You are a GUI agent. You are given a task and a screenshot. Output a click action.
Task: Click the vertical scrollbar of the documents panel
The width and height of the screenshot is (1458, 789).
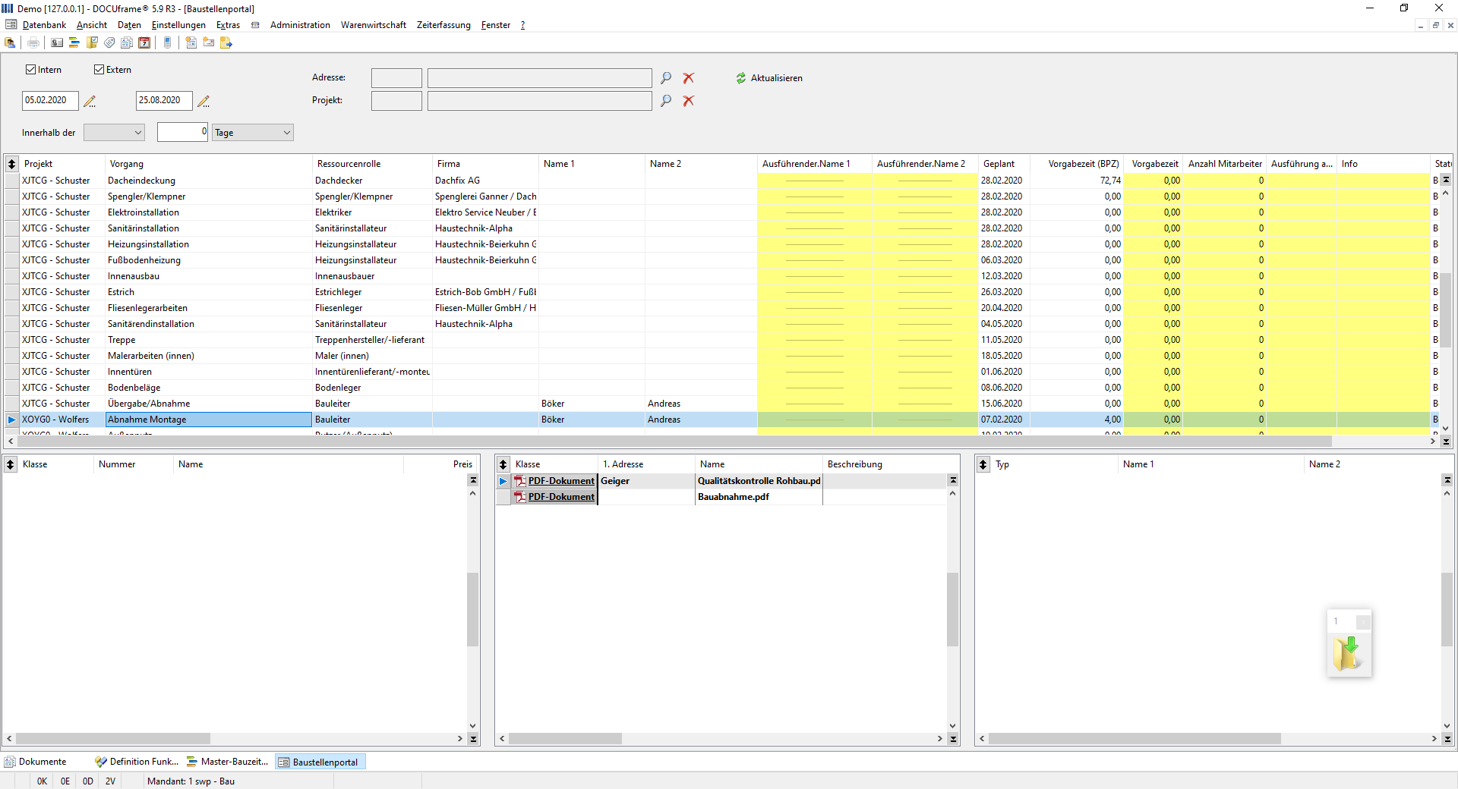click(x=953, y=609)
